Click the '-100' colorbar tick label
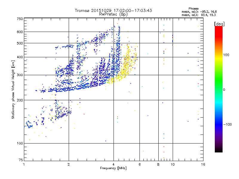This screenshot has height=179, width=239. coord(227,124)
